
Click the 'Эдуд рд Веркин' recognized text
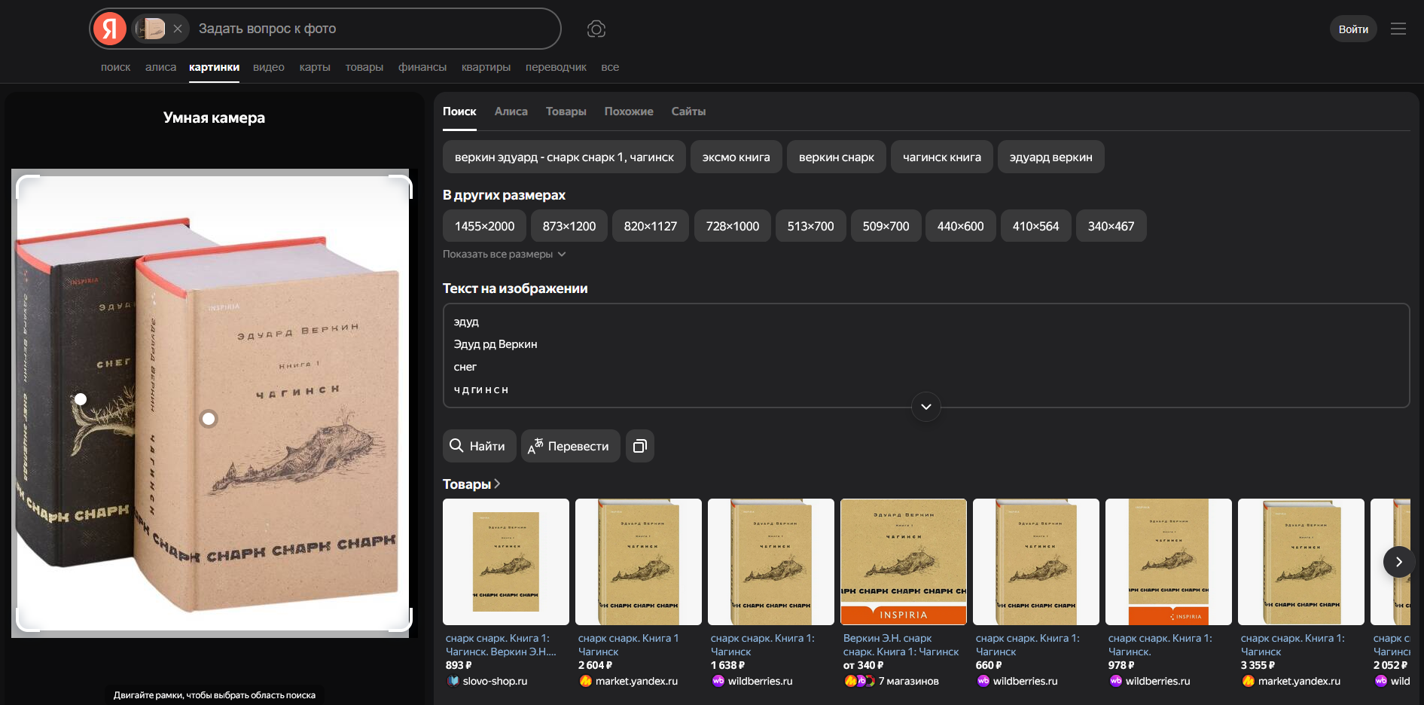[x=496, y=344]
